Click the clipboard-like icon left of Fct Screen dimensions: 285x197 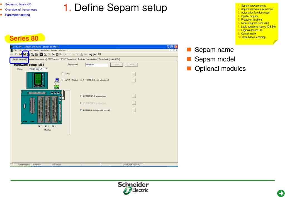point(57,54)
